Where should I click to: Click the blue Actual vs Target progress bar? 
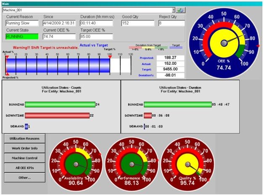point(58,66)
